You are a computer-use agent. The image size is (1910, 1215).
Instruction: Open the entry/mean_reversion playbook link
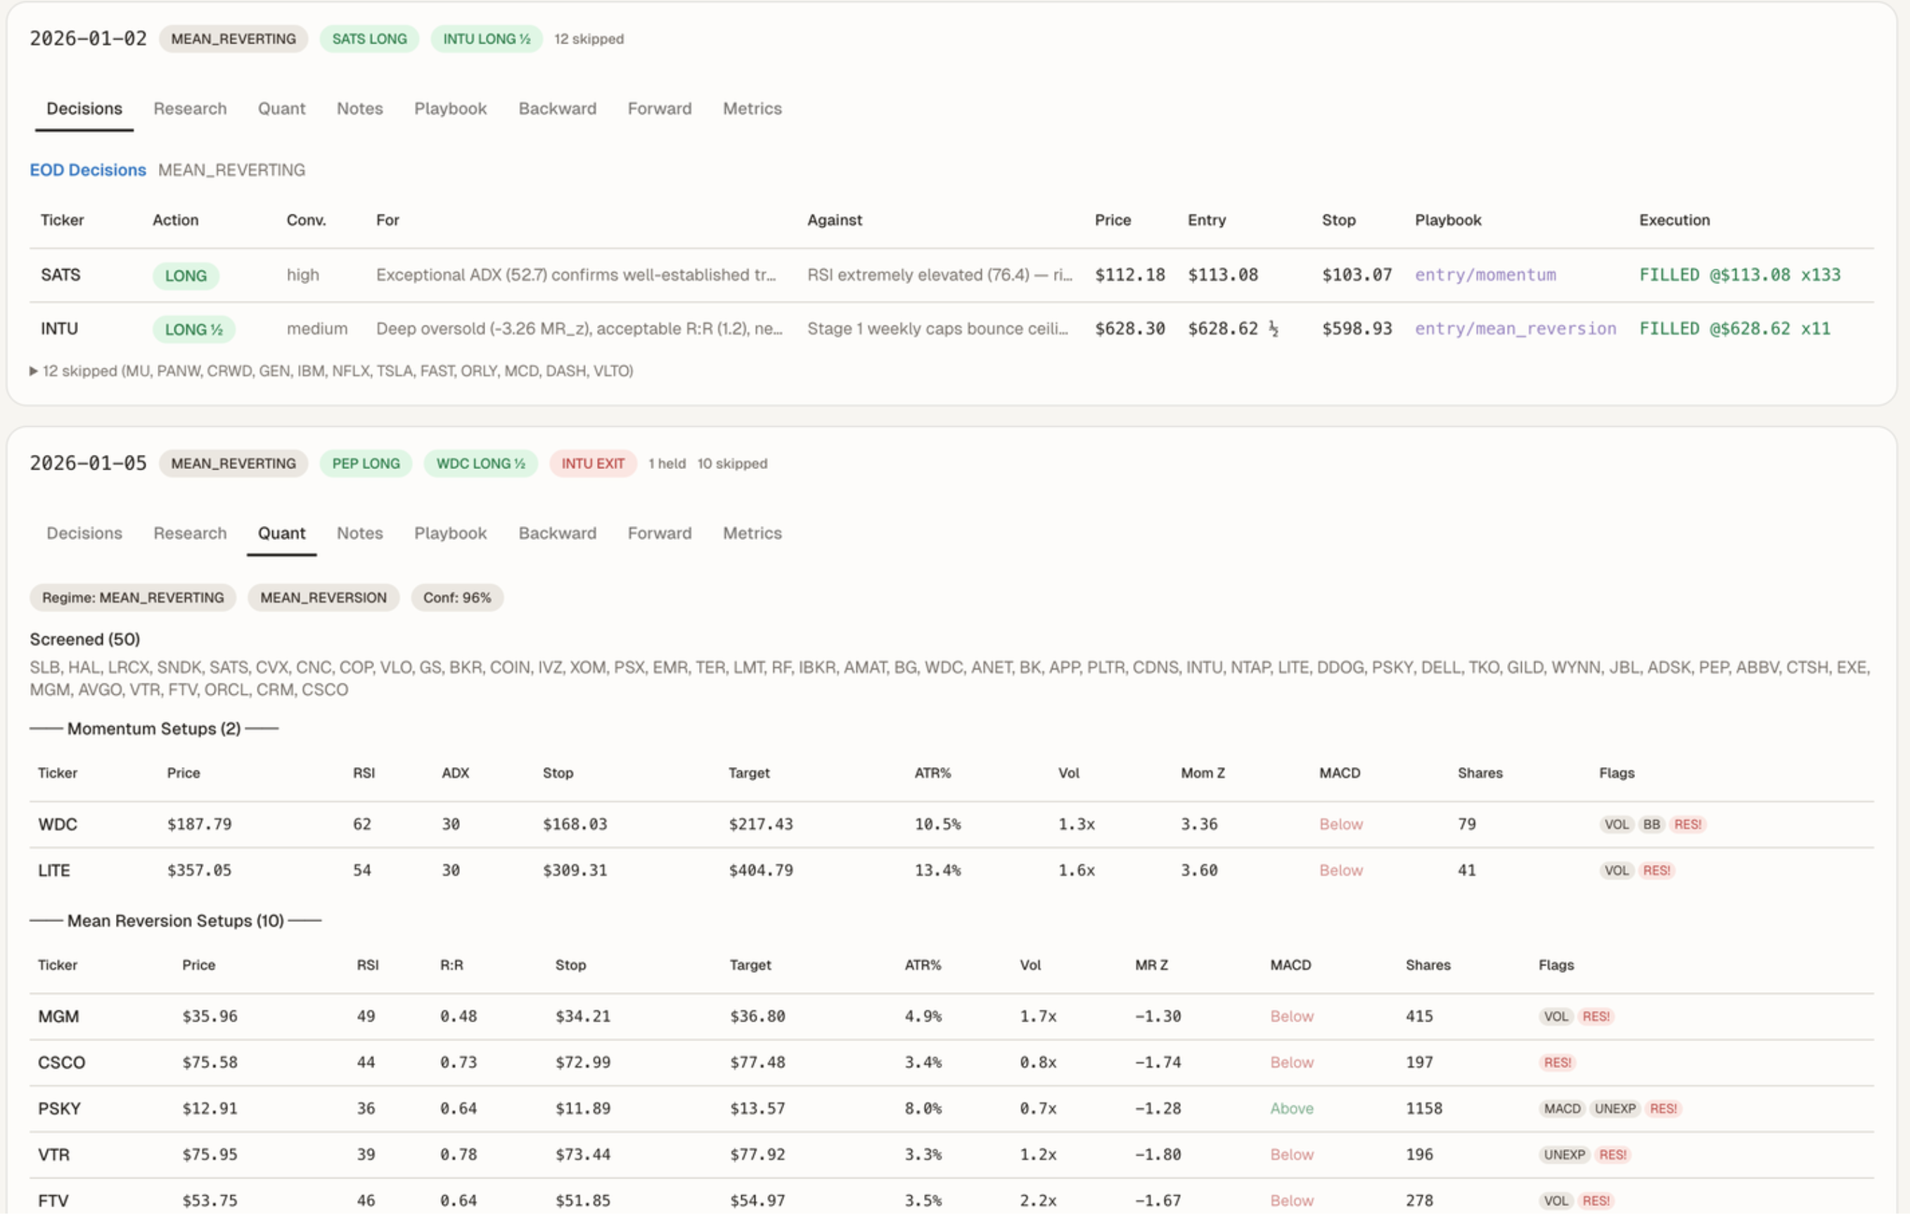pyautogui.click(x=1515, y=329)
